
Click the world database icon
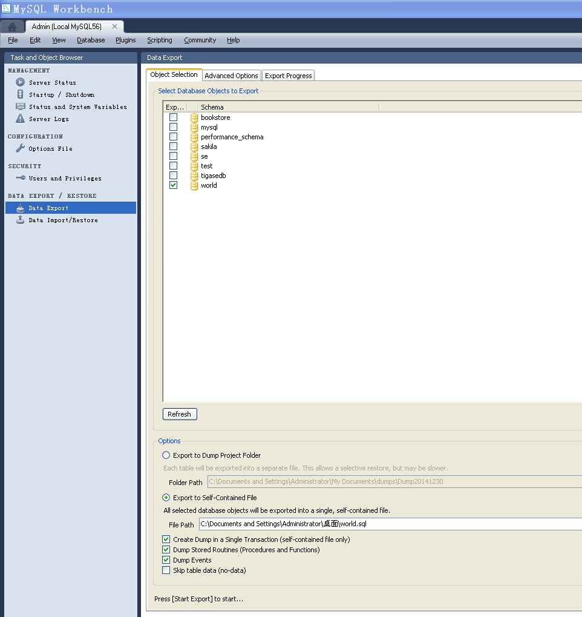(x=194, y=185)
